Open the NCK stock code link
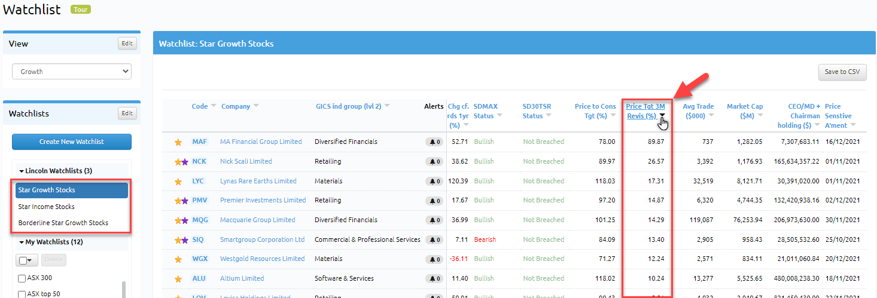The height and width of the screenshot is (298, 877). pos(200,162)
